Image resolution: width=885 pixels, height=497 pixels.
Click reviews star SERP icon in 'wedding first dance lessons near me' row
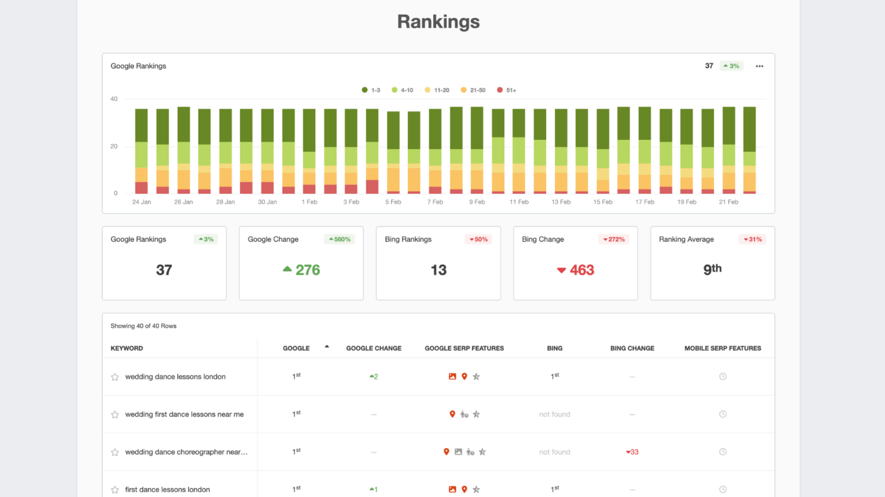476,414
